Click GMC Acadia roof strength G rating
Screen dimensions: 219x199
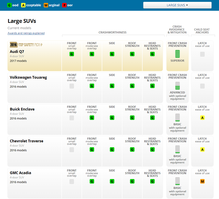click(x=132, y=181)
